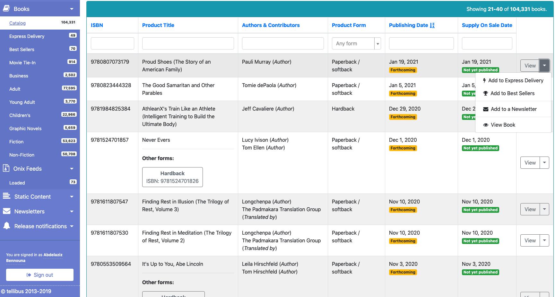The width and height of the screenshot is (556, 297).
Task: Click the sign out arrow icon
Action: click(x=29, y=275)
